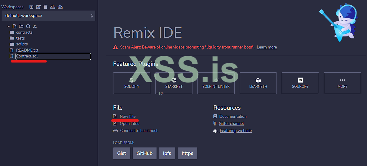Create new file via explorer file icon
Viewport: 367px width, 166px height.
point(15,26)
